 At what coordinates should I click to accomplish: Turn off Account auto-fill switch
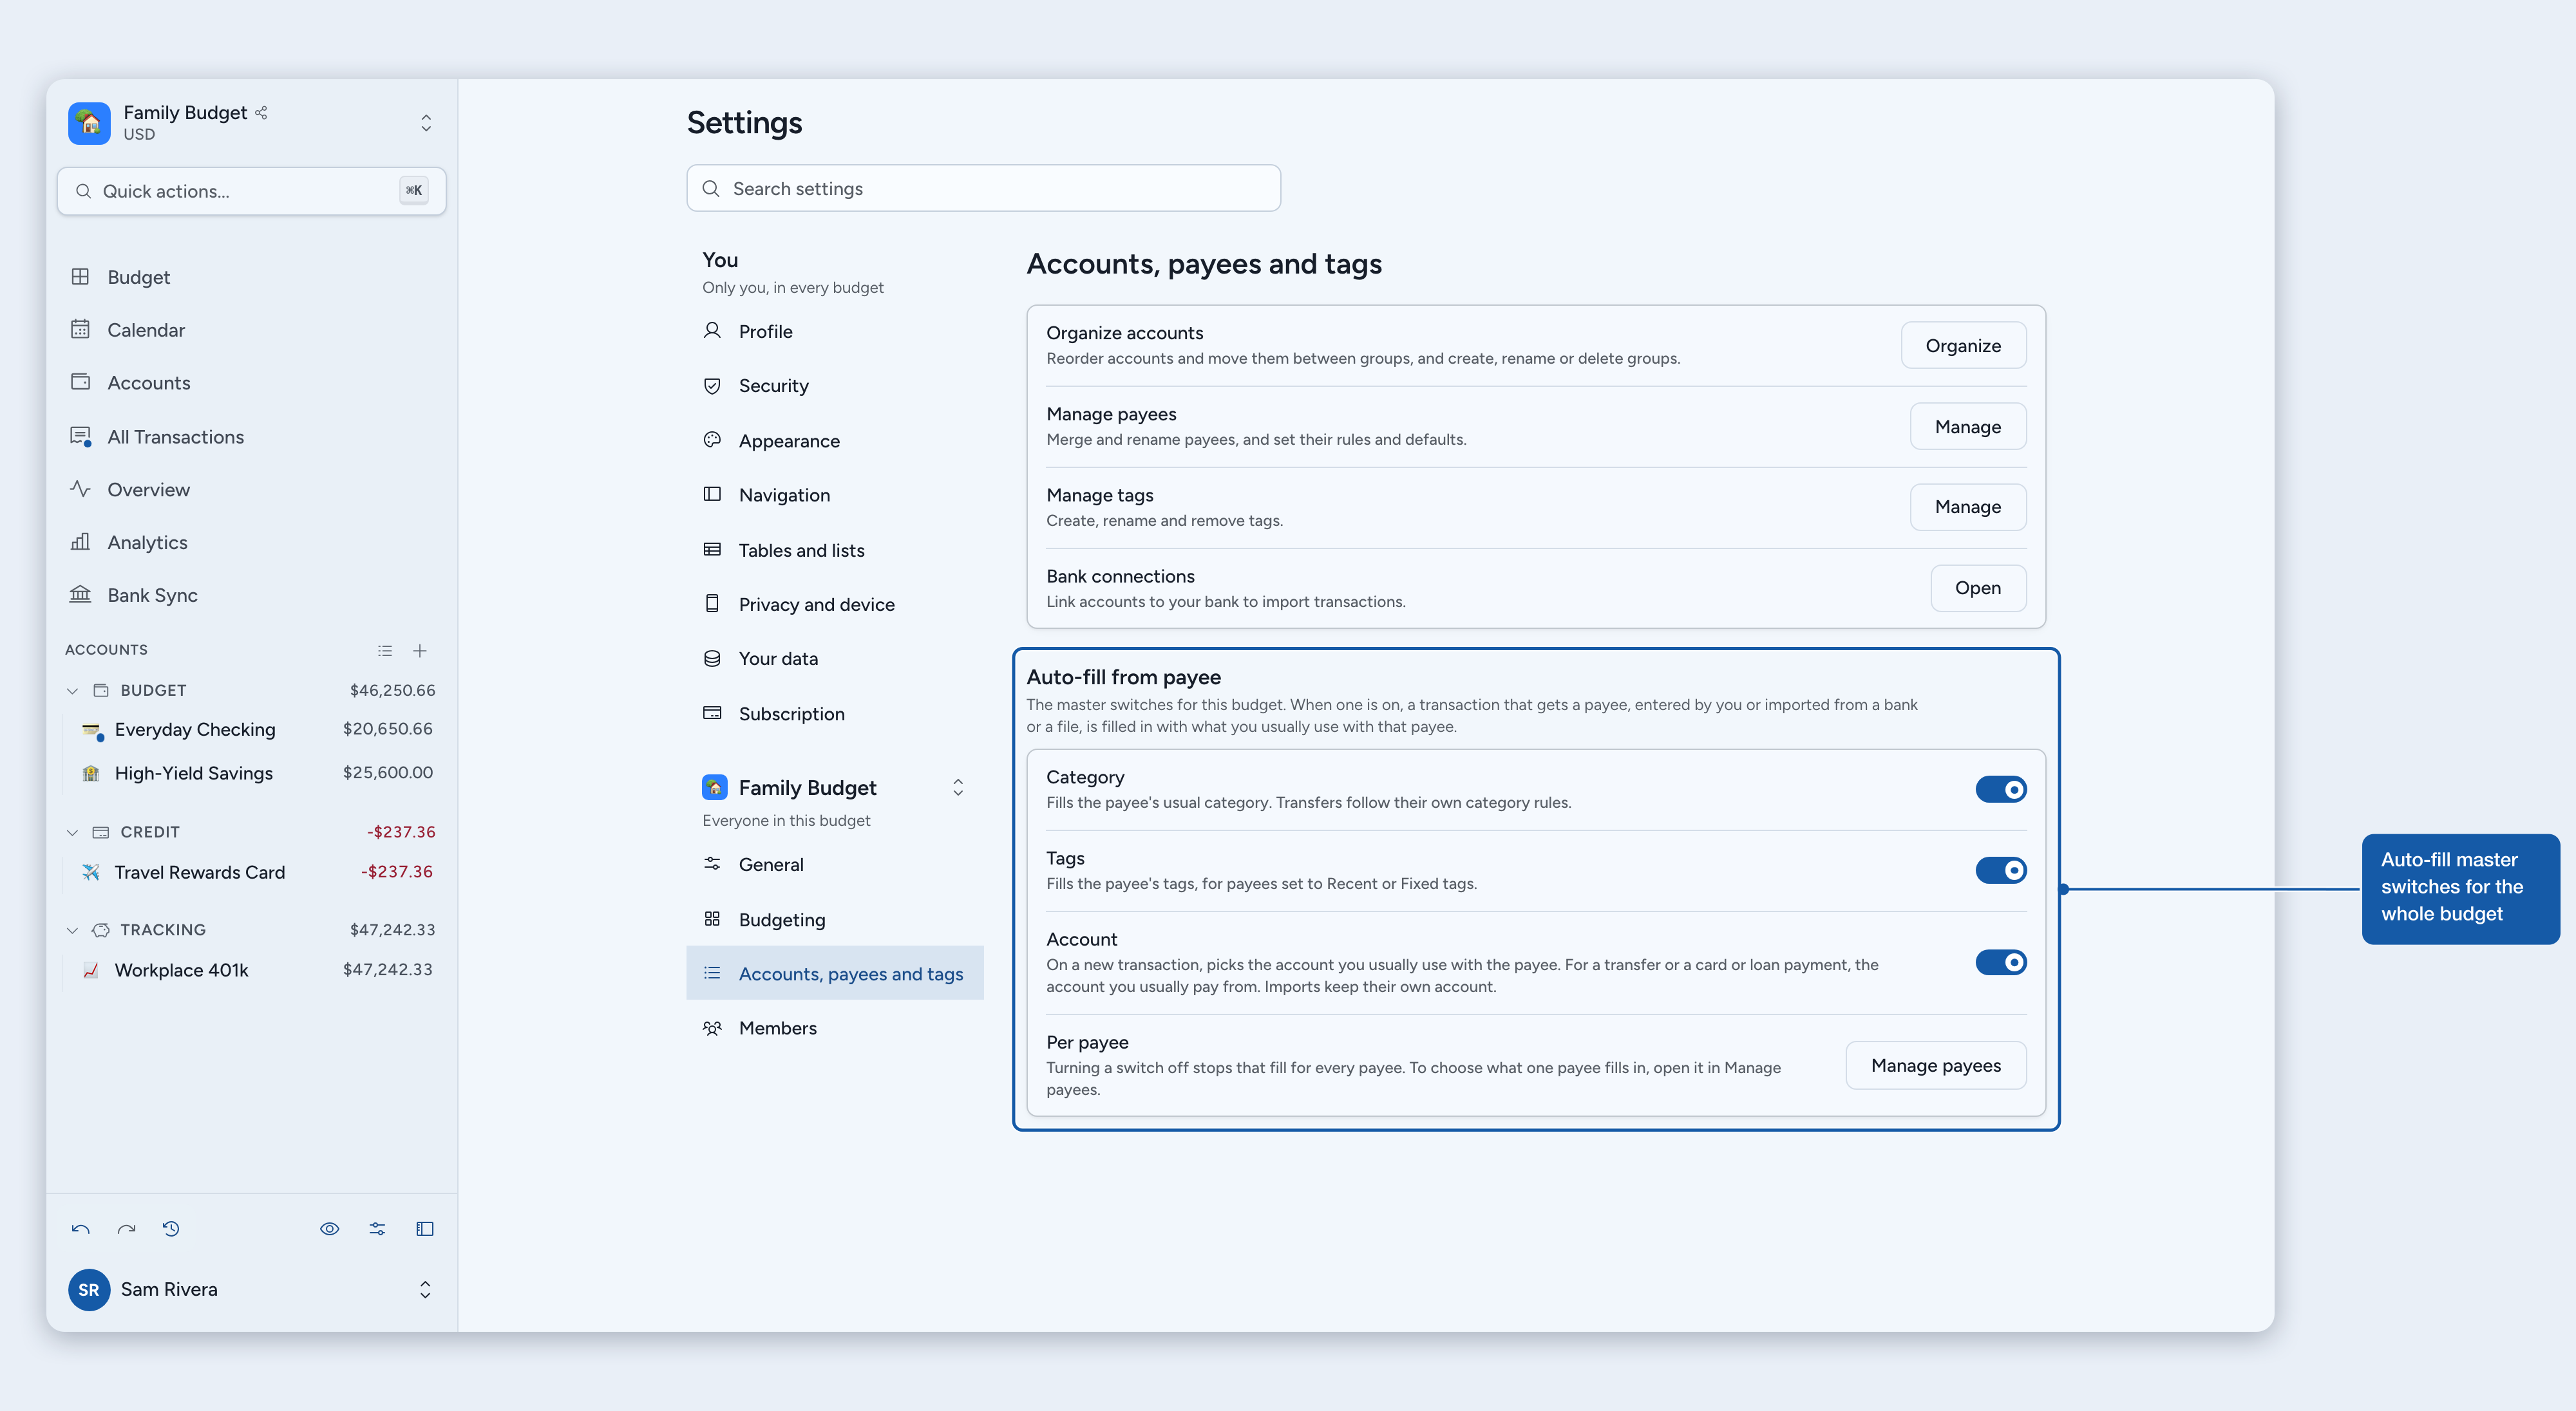click(2001, 962)
